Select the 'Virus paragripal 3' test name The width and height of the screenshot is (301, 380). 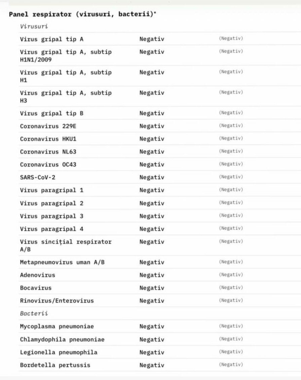tap(51, 216)
